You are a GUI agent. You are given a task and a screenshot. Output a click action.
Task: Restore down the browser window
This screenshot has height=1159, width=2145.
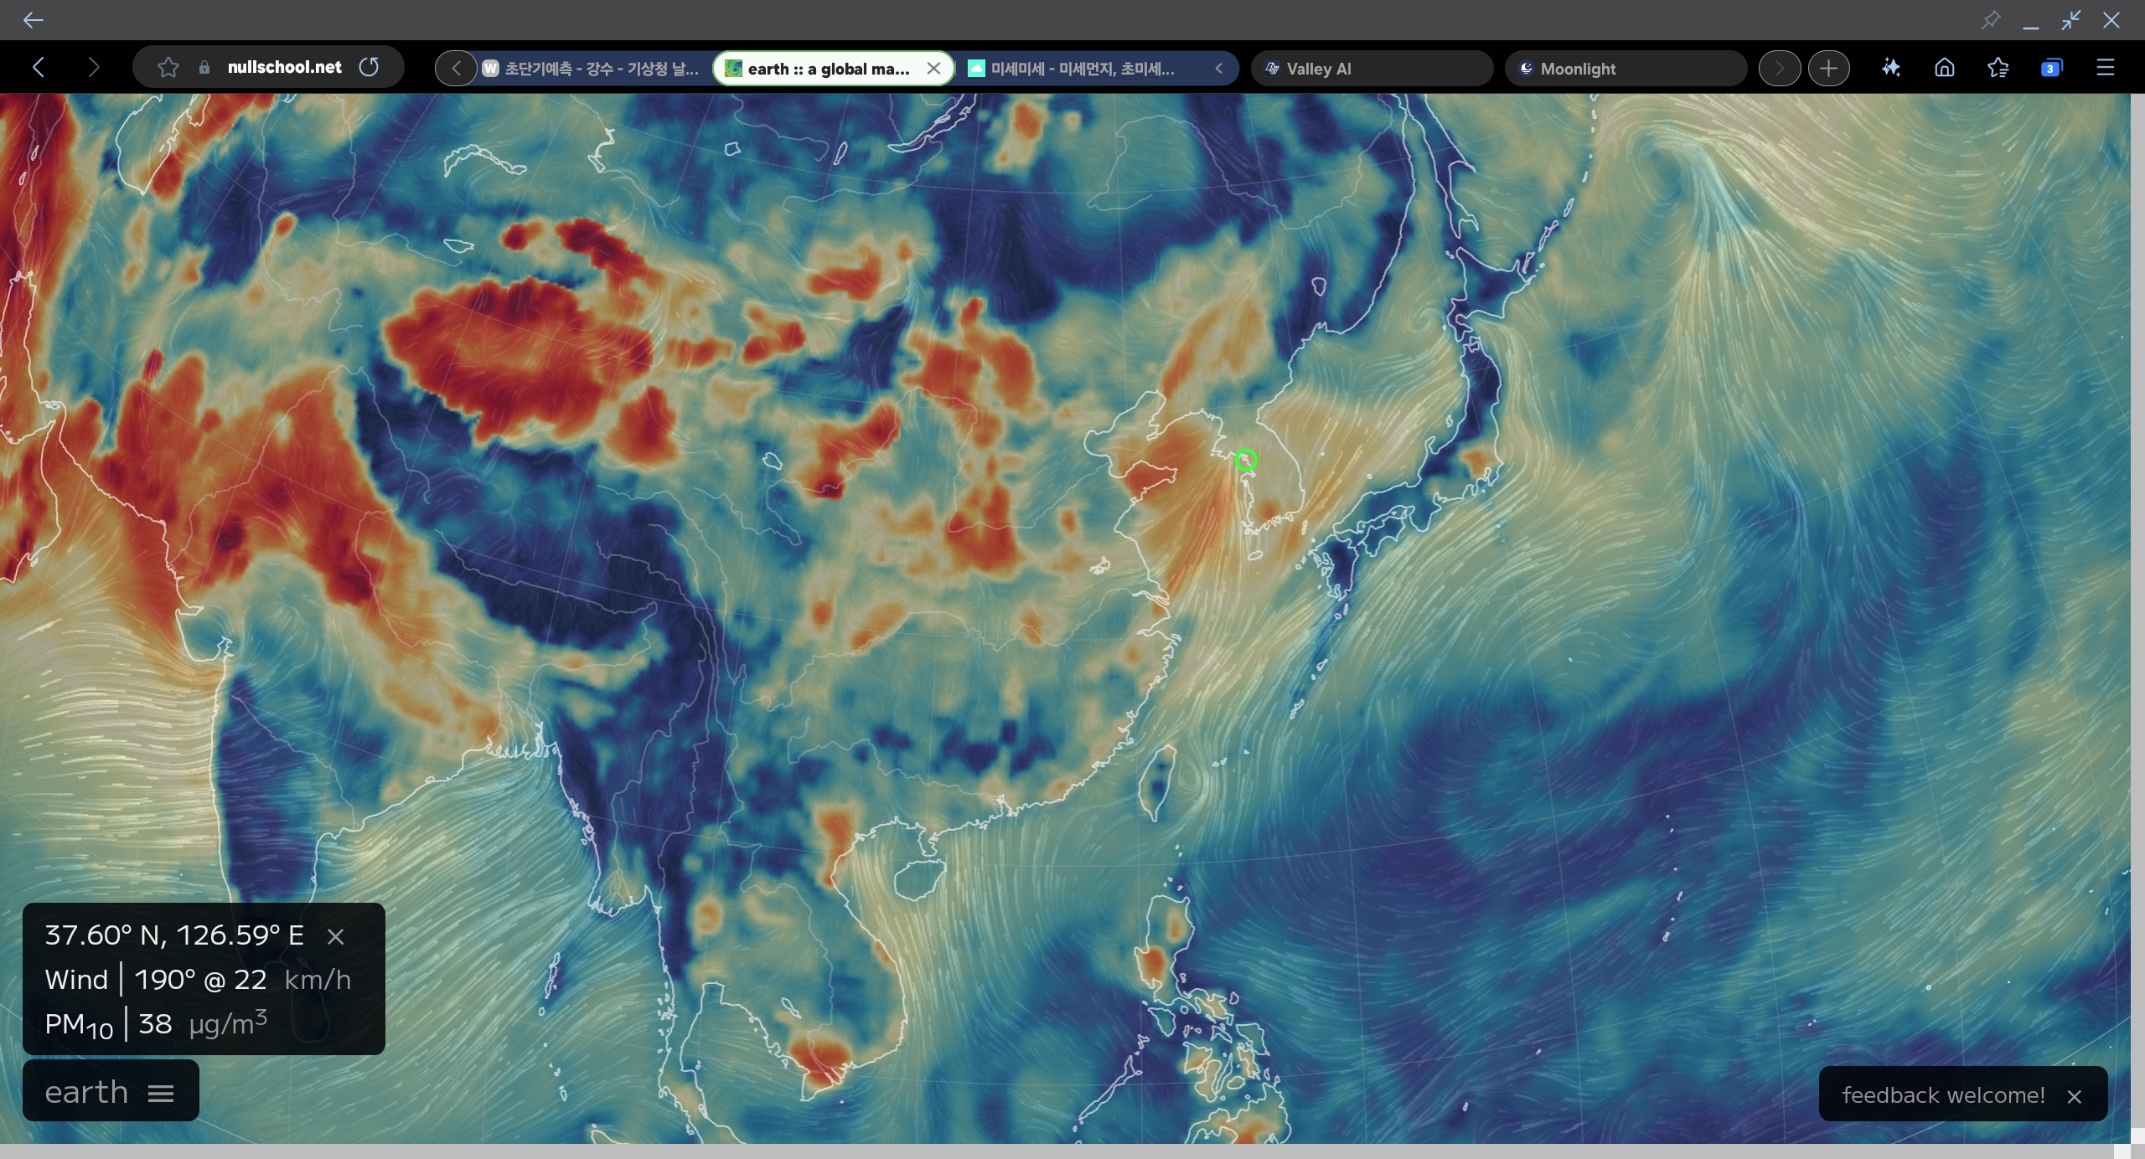(2071, 19)
